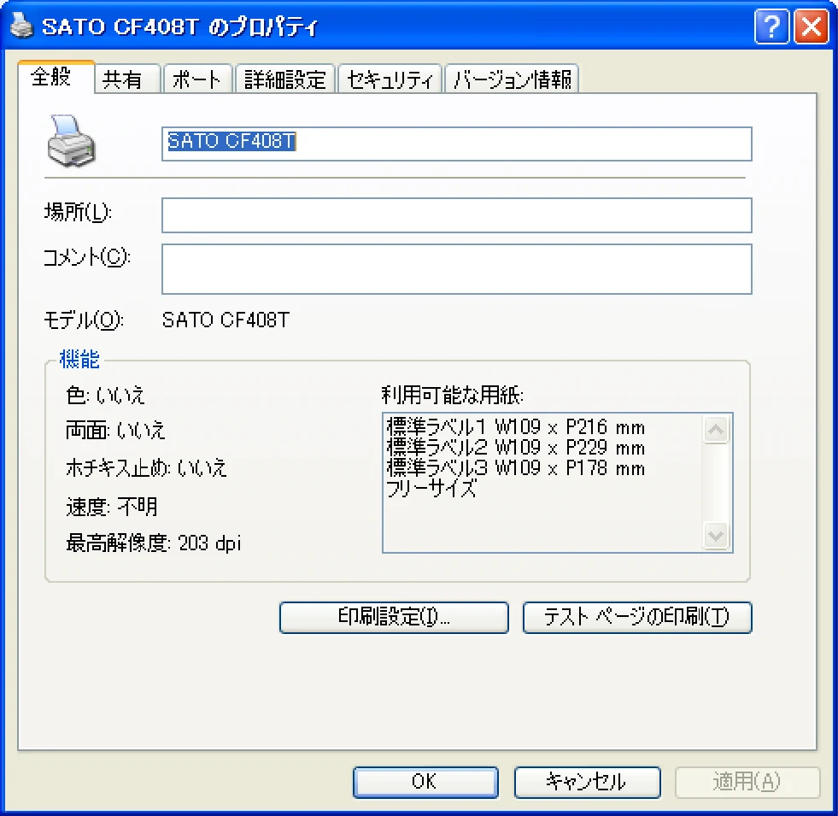The image size is (838, 816).
Task: Click テスト ページの印刷 button
Action: tap(637, 617)
